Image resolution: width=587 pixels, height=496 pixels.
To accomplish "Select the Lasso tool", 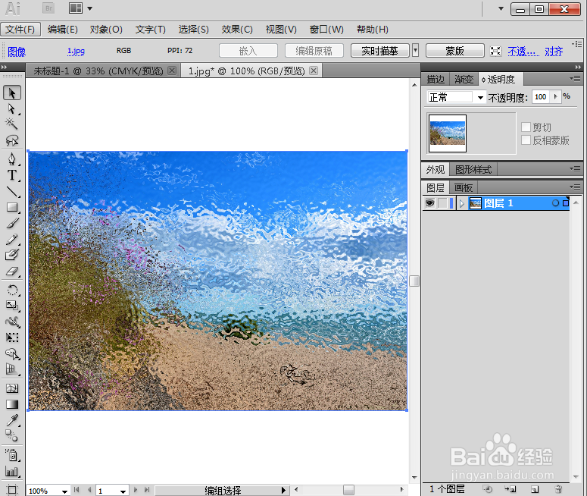I will point(12,140).
